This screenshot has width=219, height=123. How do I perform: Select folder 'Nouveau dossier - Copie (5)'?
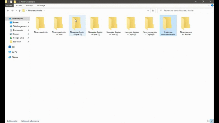[132, 26]
